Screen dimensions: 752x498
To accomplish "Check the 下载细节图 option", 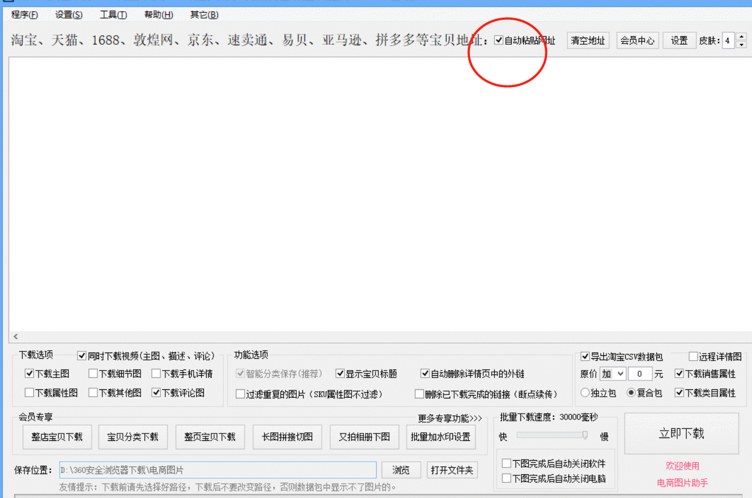I will pos(93,373).
